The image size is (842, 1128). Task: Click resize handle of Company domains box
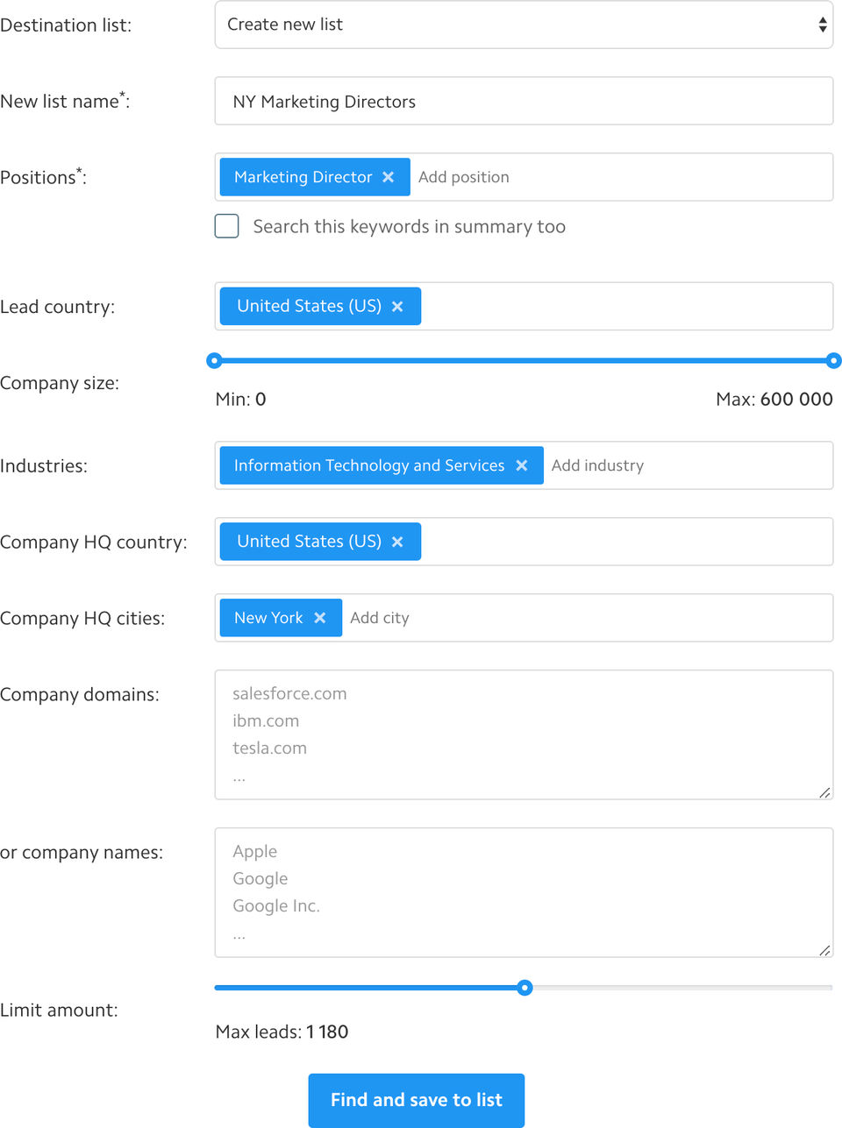pos(824,792)
